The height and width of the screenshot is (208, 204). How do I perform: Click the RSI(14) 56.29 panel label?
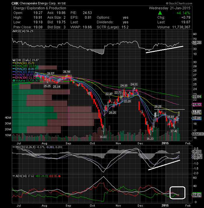(24, 31)
